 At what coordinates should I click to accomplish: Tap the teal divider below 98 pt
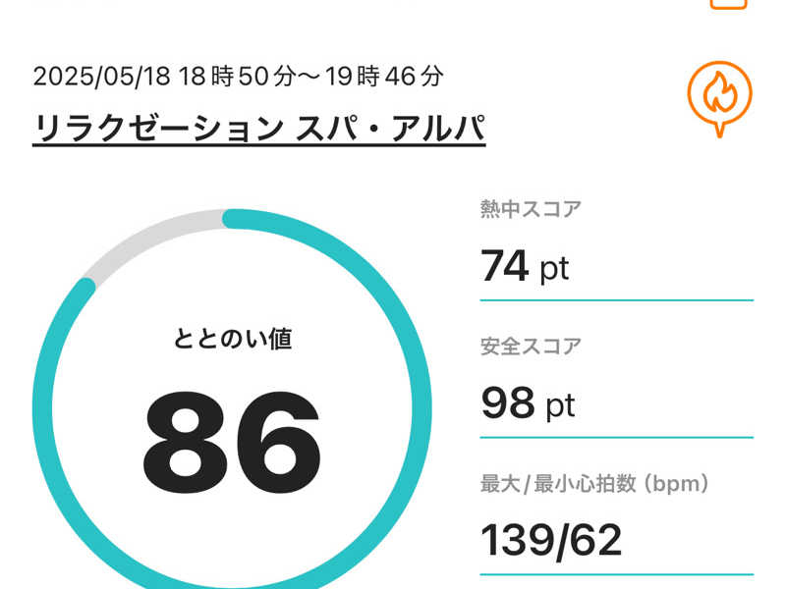tap(617, 437)
